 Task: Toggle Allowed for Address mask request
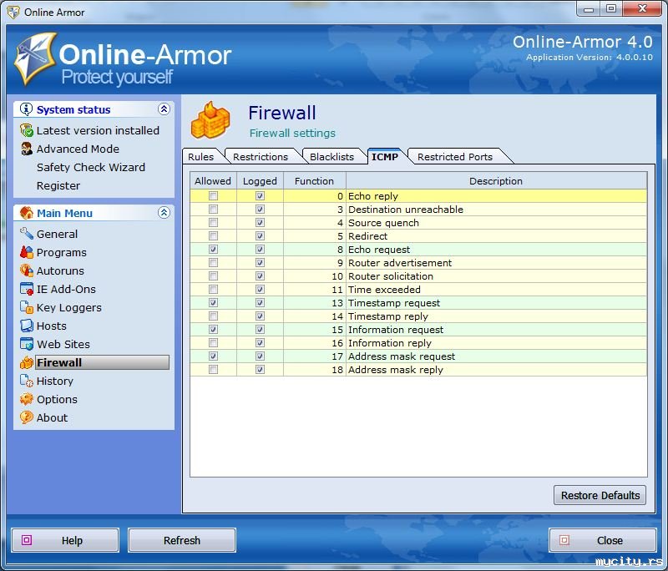tap(213, 356)
